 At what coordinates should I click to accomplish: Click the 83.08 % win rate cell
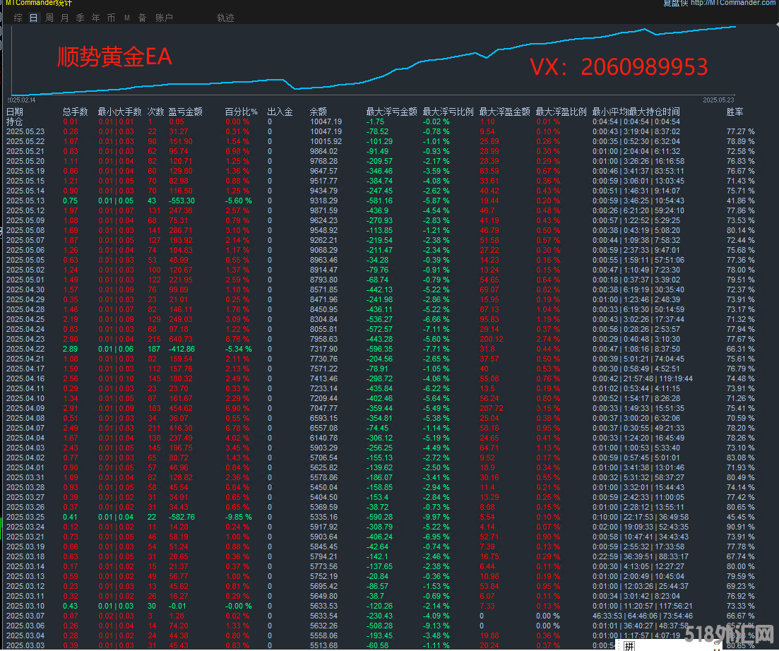click(x=740, y=458)
